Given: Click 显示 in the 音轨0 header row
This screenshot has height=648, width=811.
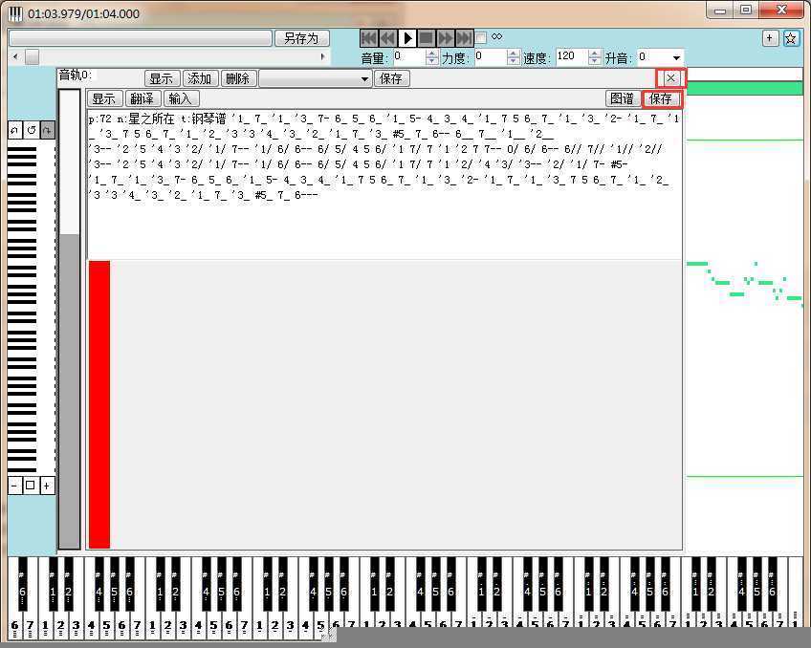Looking at the screenshot, I should pyautogui.click(x=162, y=78).
